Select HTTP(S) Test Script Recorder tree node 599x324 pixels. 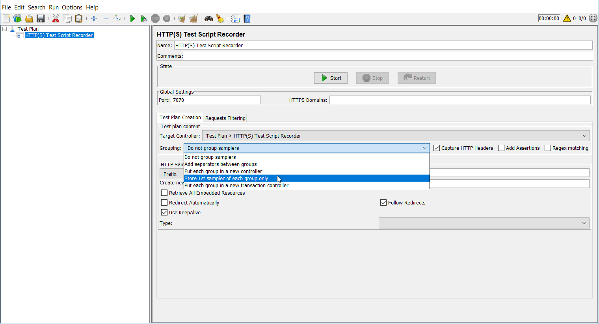(59, 35)
